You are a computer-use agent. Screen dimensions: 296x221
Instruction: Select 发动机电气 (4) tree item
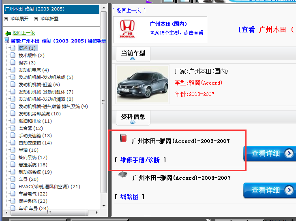[34, 70]
